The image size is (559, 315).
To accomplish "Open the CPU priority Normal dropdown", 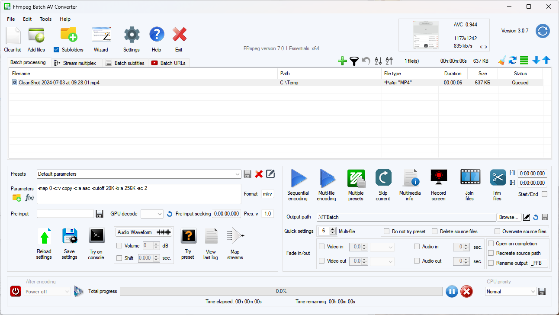I will pos(511,292).
